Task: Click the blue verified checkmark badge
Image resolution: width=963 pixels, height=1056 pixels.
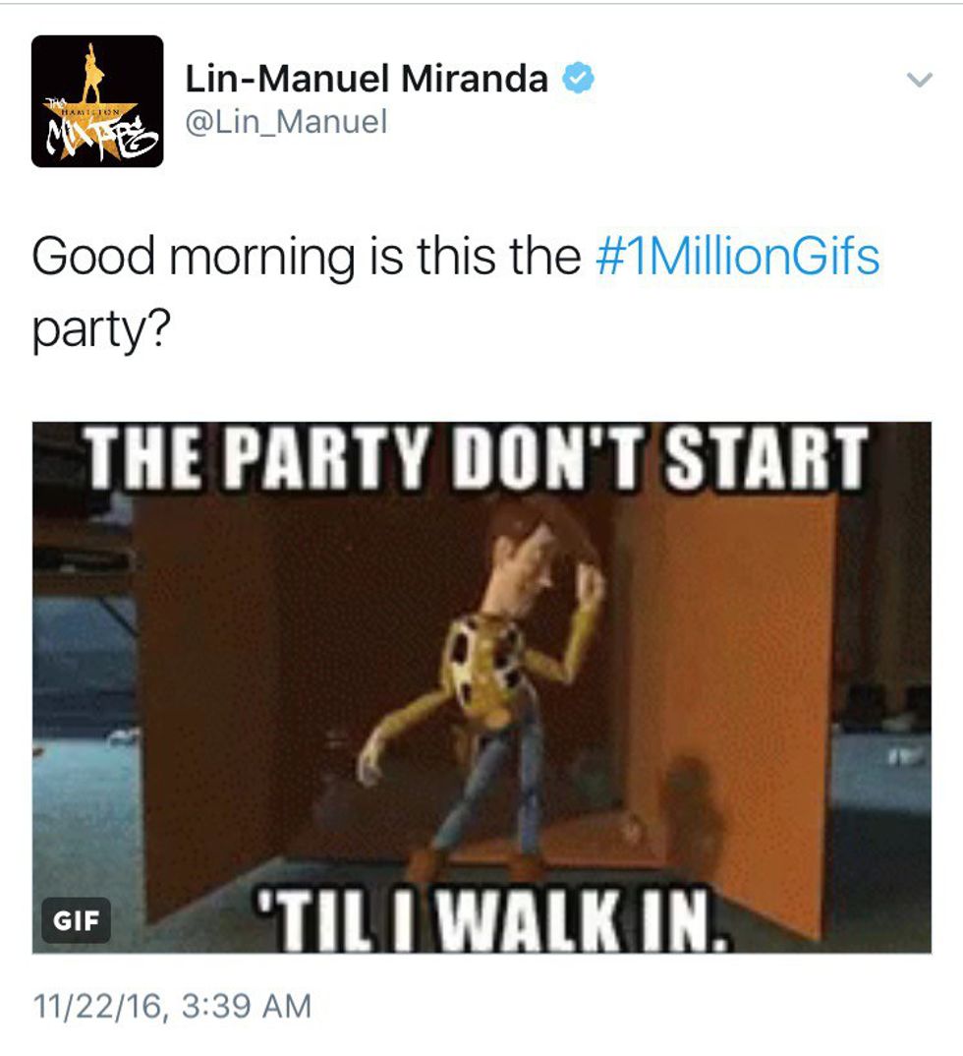Action: click(x=578, y=78)
